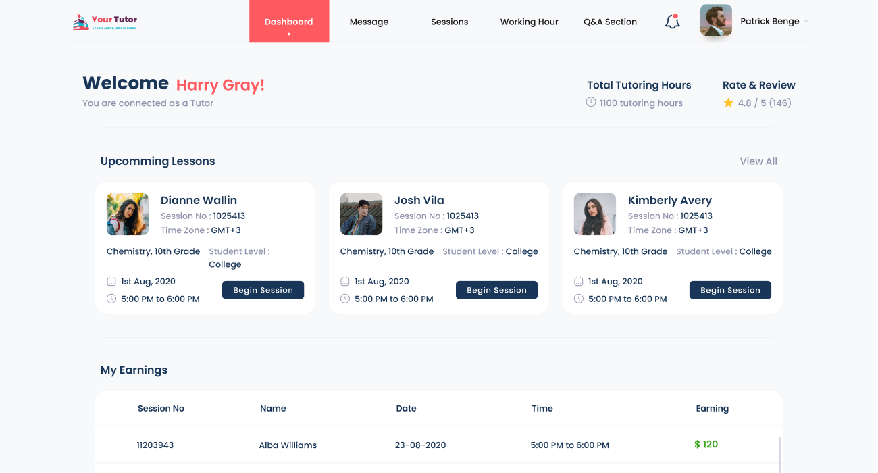878x473 pixels.
Task: Start Kimberly Avery's session
Action: [730, 290]
